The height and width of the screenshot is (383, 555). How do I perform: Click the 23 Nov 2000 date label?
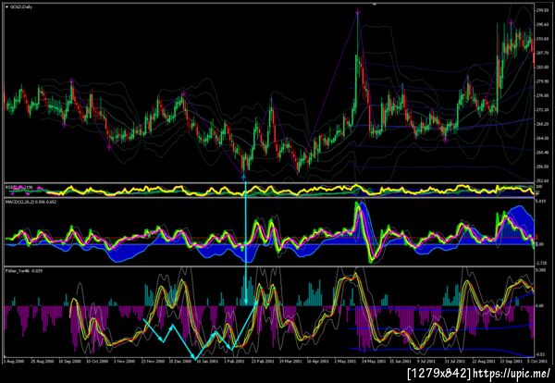click(154, 361)
